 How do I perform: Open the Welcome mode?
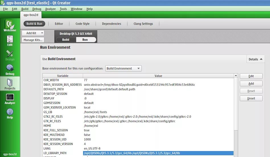pos(10,26)
